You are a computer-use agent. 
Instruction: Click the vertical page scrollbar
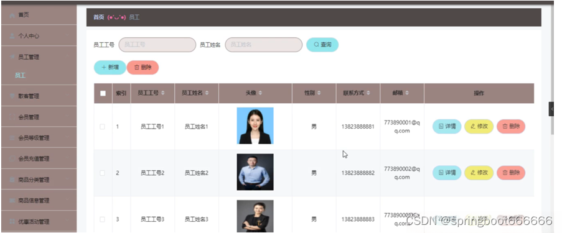(x=552, y=70)
